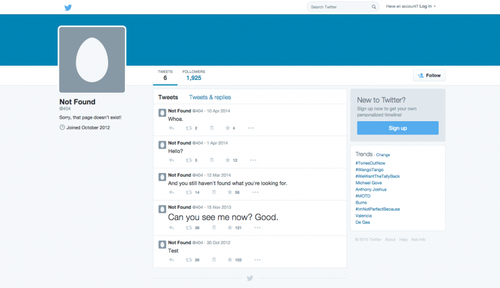Retweet 'Can you see me now?' tweet
The width and height of the screenshot is (500, 288).
point(189,228)
